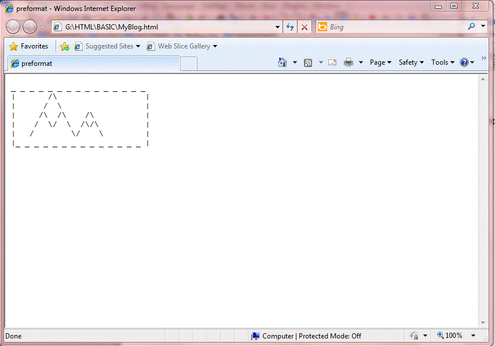This screenshot has width=495, height=346.
Task: Click the RSS feeds icon
Action: point(307,62)
